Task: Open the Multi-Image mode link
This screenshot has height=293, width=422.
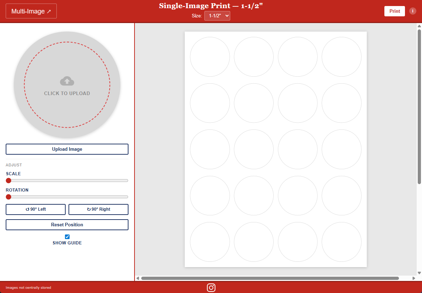Action: (31, 11)
